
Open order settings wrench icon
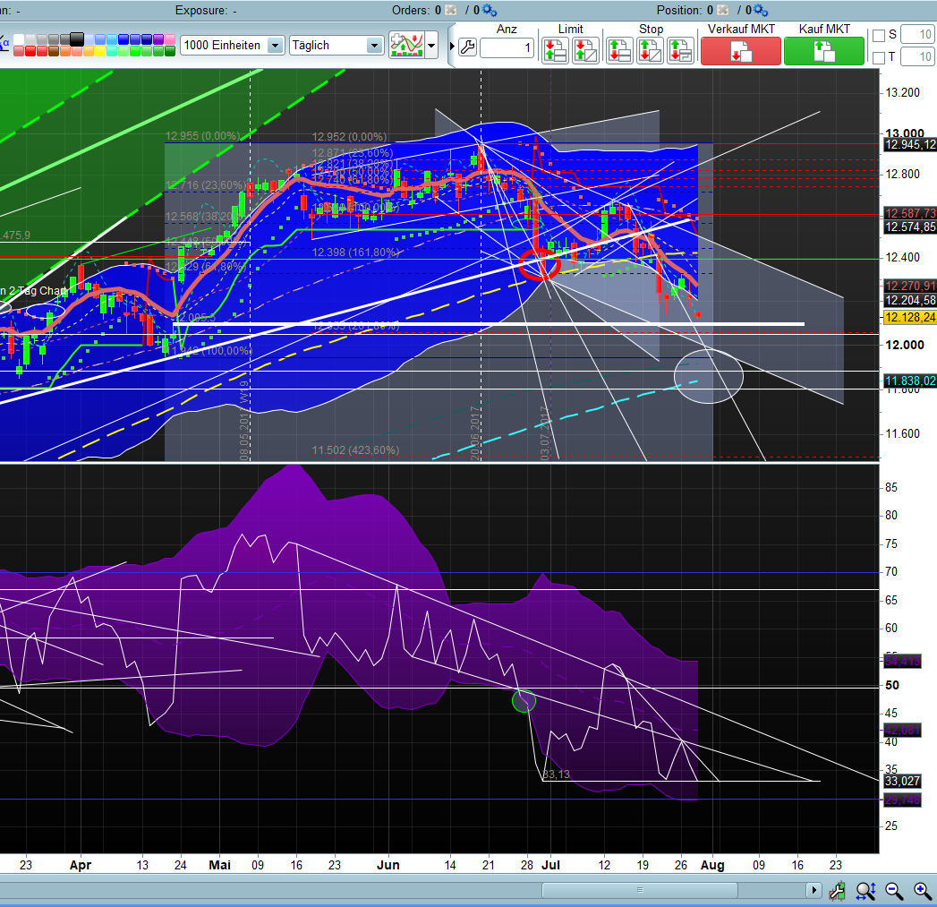point(467,47)
